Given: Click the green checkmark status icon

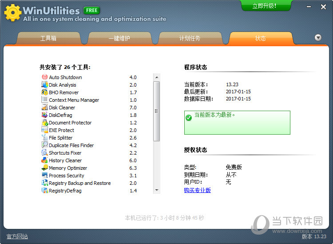Looking at the screenshot, I should [189, 117].
